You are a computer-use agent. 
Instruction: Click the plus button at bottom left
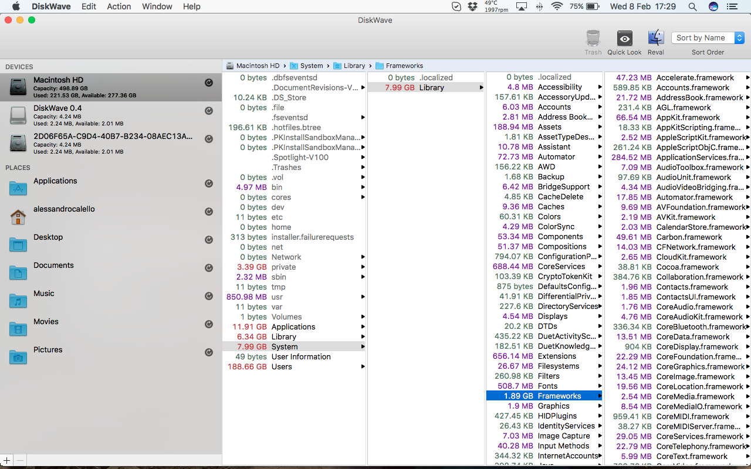pyautogui.click(x=6, y=461)
